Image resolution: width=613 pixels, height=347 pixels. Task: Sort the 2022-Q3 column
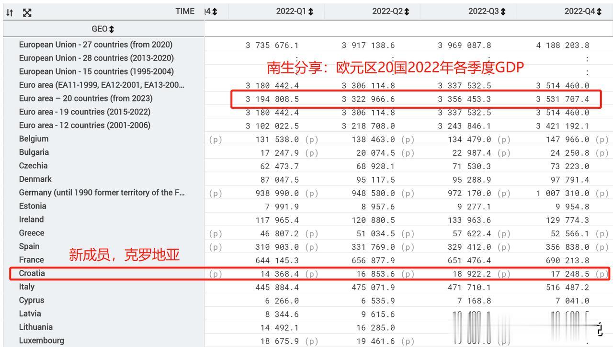[x=503, y=12]
